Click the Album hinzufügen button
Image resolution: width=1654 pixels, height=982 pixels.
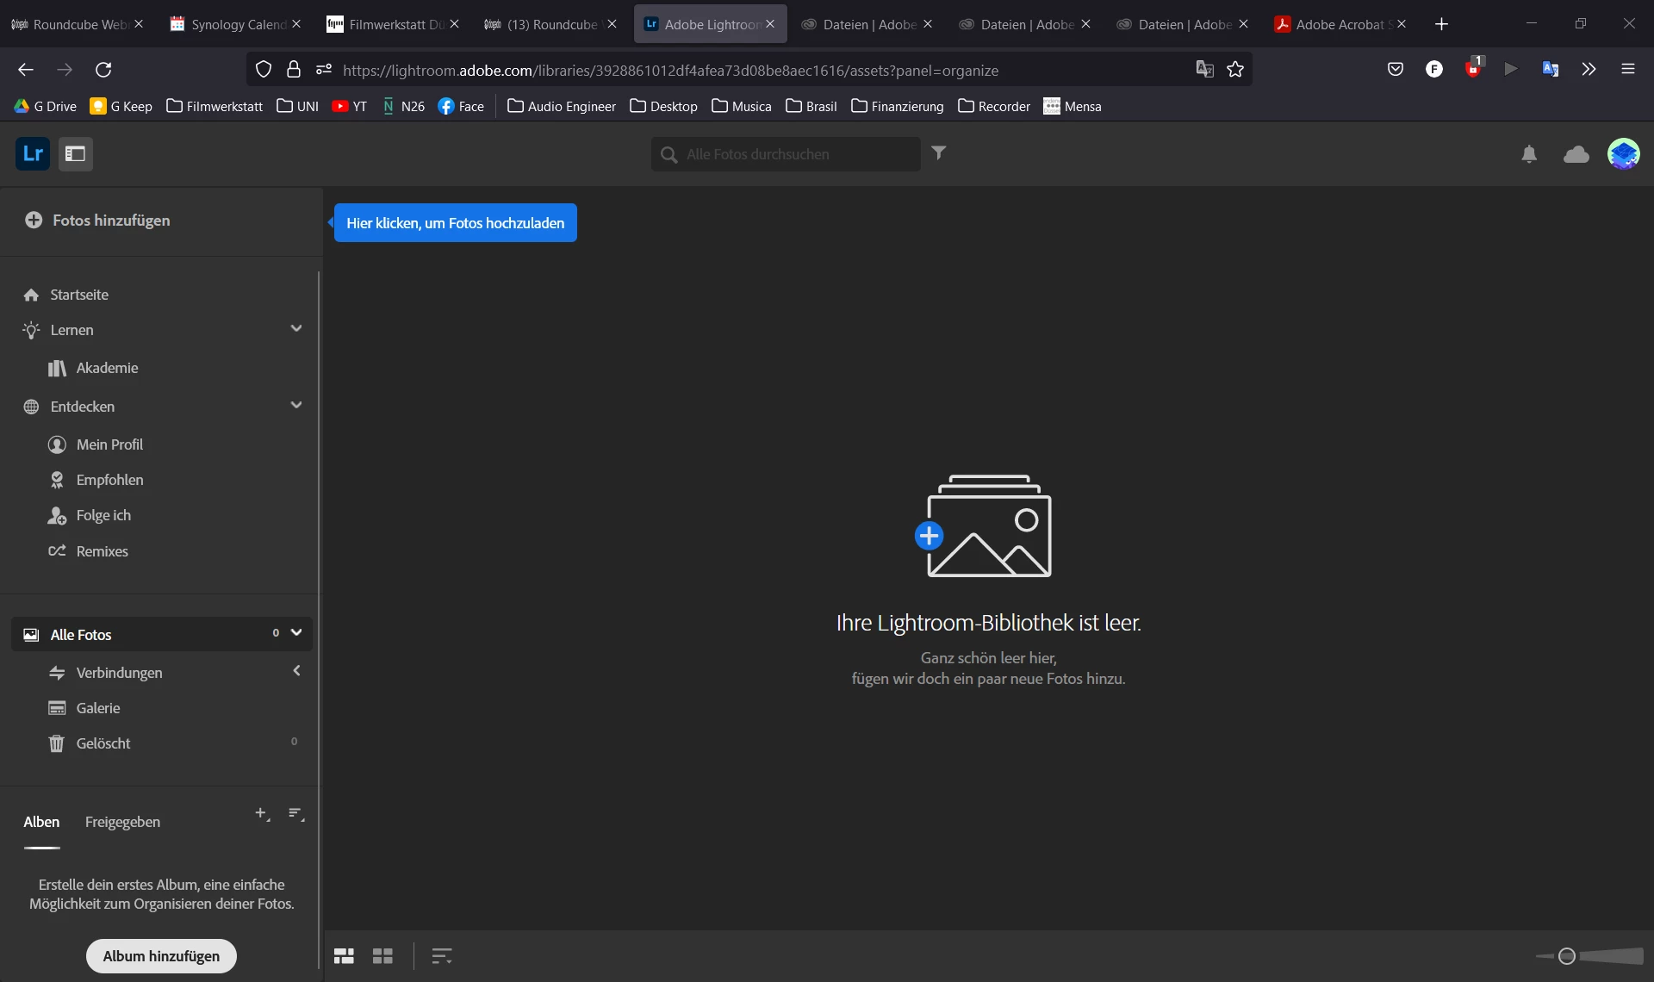[x=161, y=956]
